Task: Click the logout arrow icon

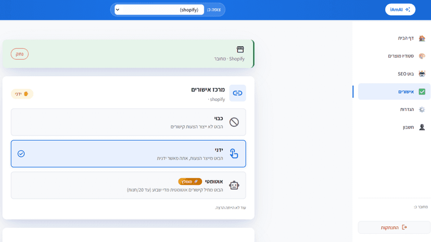Action: 404,227
